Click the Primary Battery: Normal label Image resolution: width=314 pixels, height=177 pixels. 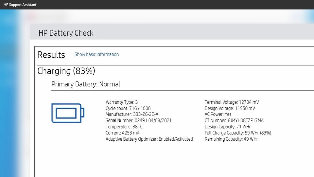click(86, 84)
